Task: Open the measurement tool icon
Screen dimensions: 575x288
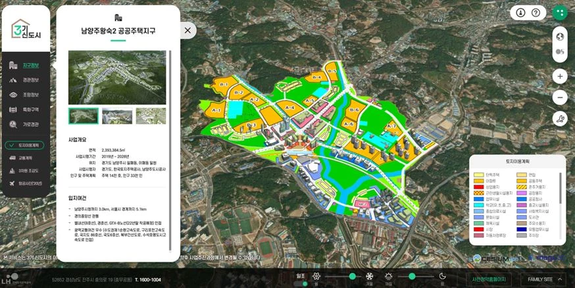Action: [560, 119]
